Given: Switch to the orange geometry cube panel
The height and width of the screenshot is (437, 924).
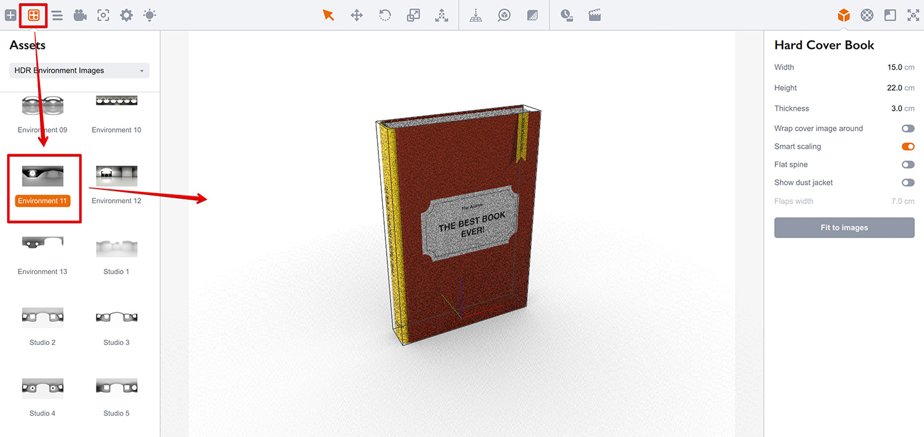Looking at the screenshot, I should point(843,15).
